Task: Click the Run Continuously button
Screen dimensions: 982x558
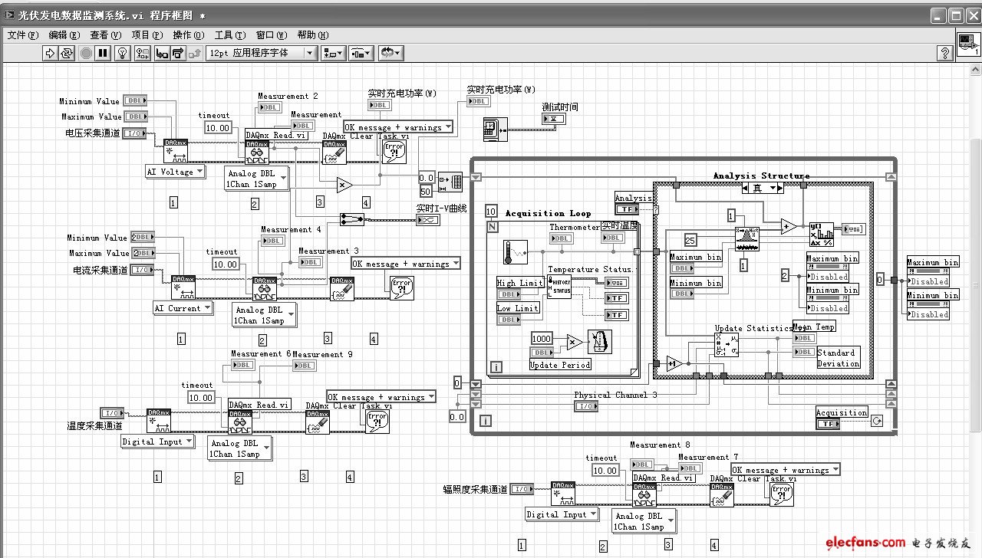Action: point(67,53)
